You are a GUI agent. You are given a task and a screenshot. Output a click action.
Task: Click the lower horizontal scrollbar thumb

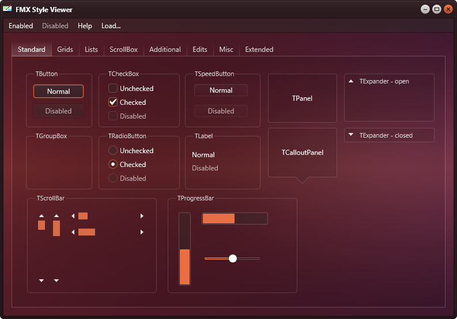[x=86, y=232]
